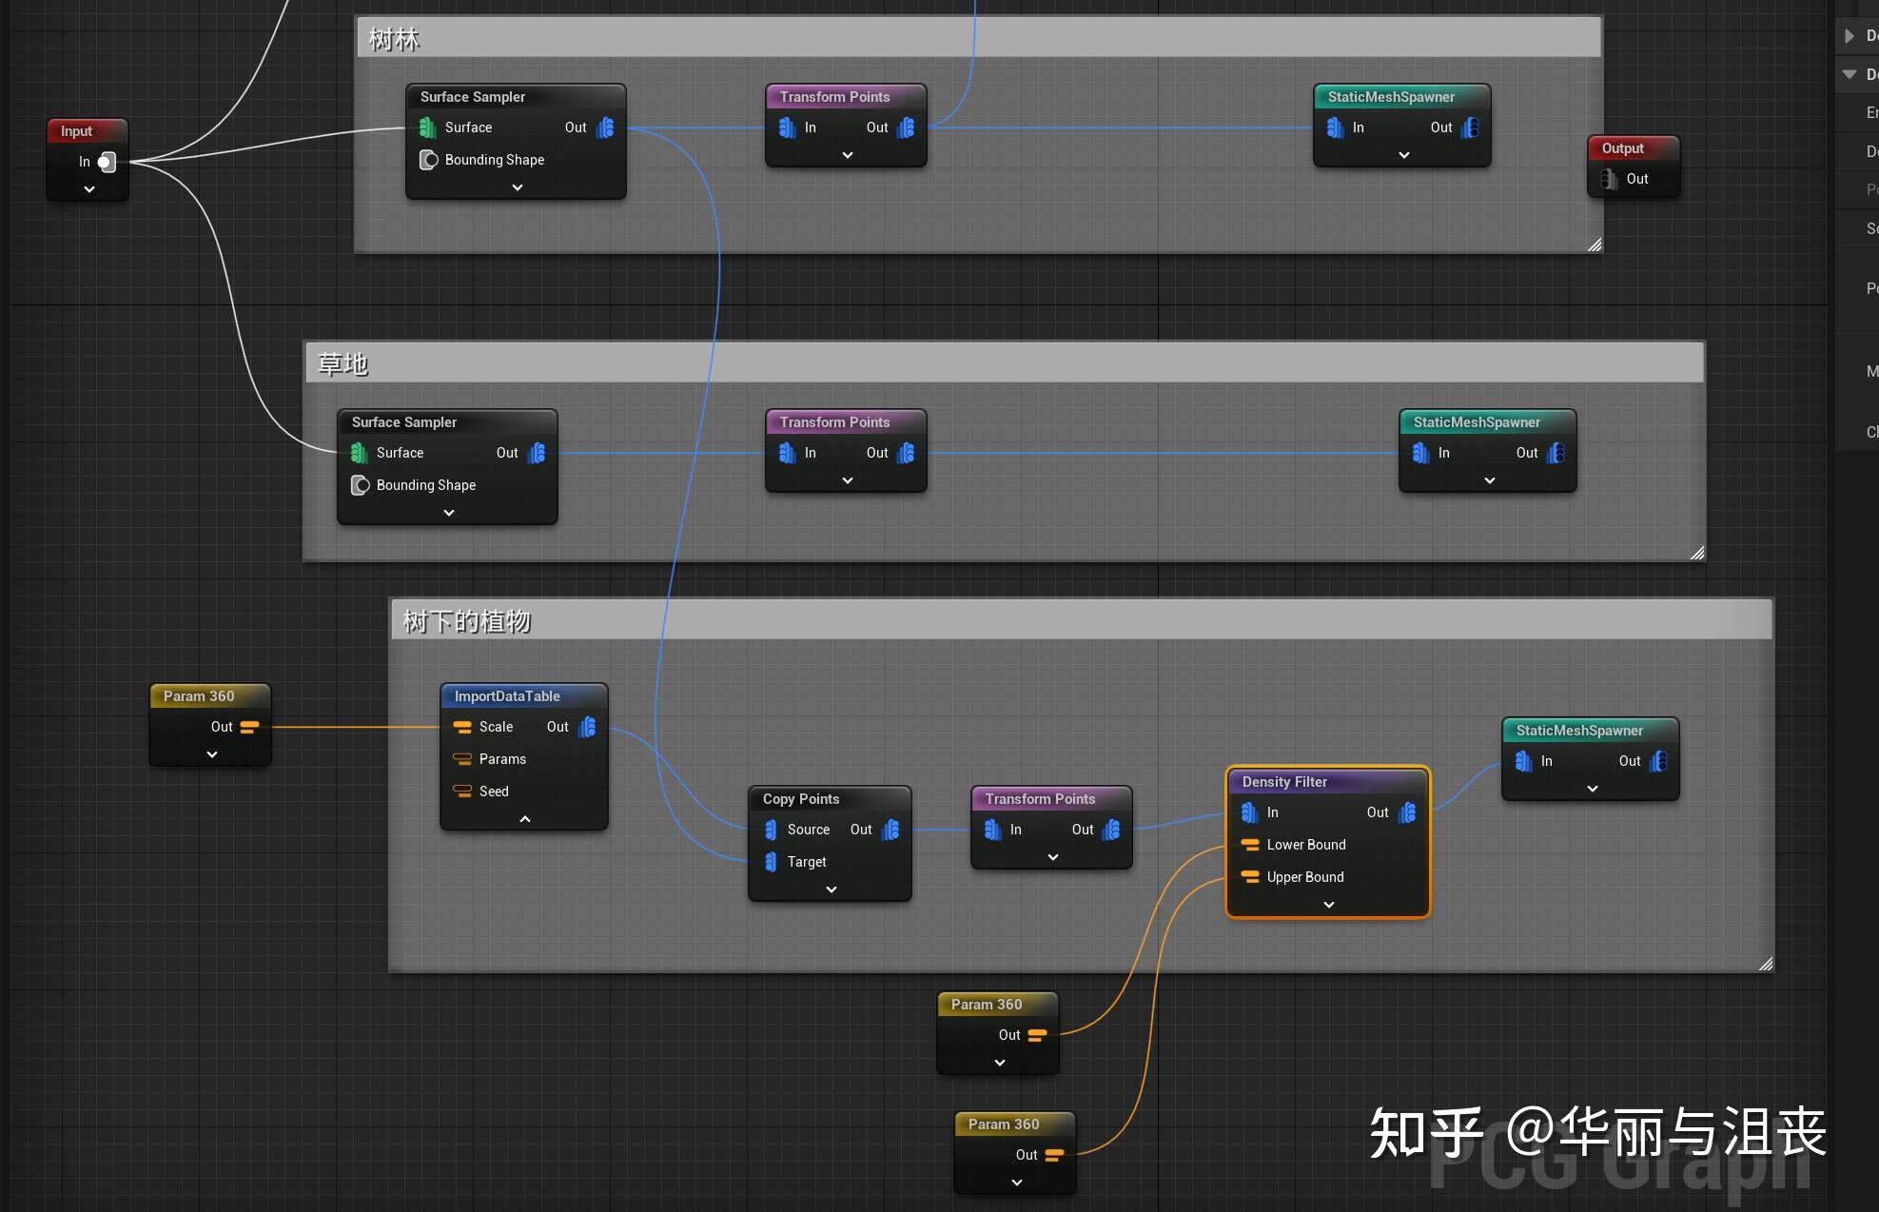Select the Source pin on Copy Points node
The width and height of the screenshot is (1879, 1212).
click(x=771, y=830)
